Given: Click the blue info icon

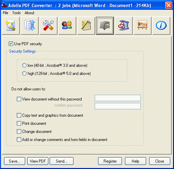Looking at the screenshot, I should pos(161,26).
